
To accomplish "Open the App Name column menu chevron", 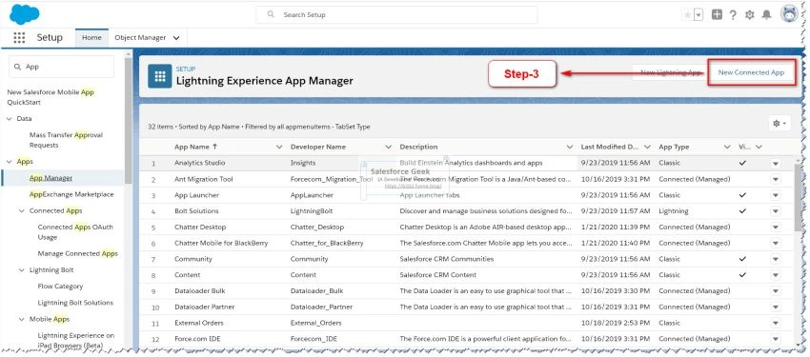I will (279, 147).
